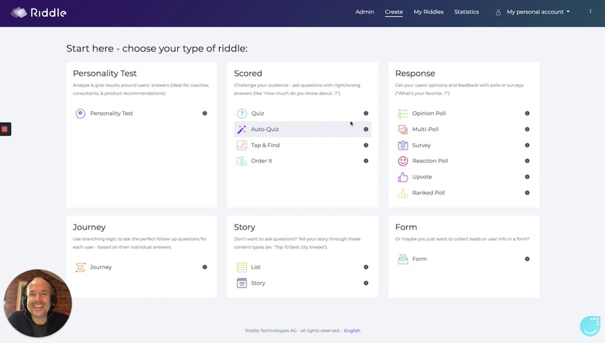This screenshot has width=605, height=343.
Task: Open the Admin menu item
Action: click(x=364, y=12)
